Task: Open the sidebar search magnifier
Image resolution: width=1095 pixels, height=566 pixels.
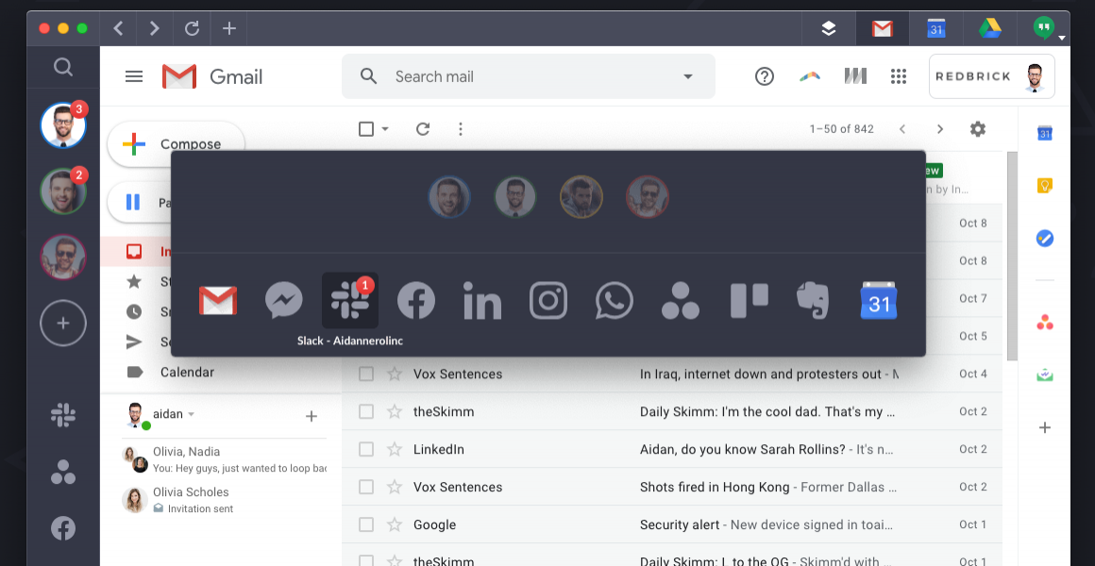Action: 63,67
